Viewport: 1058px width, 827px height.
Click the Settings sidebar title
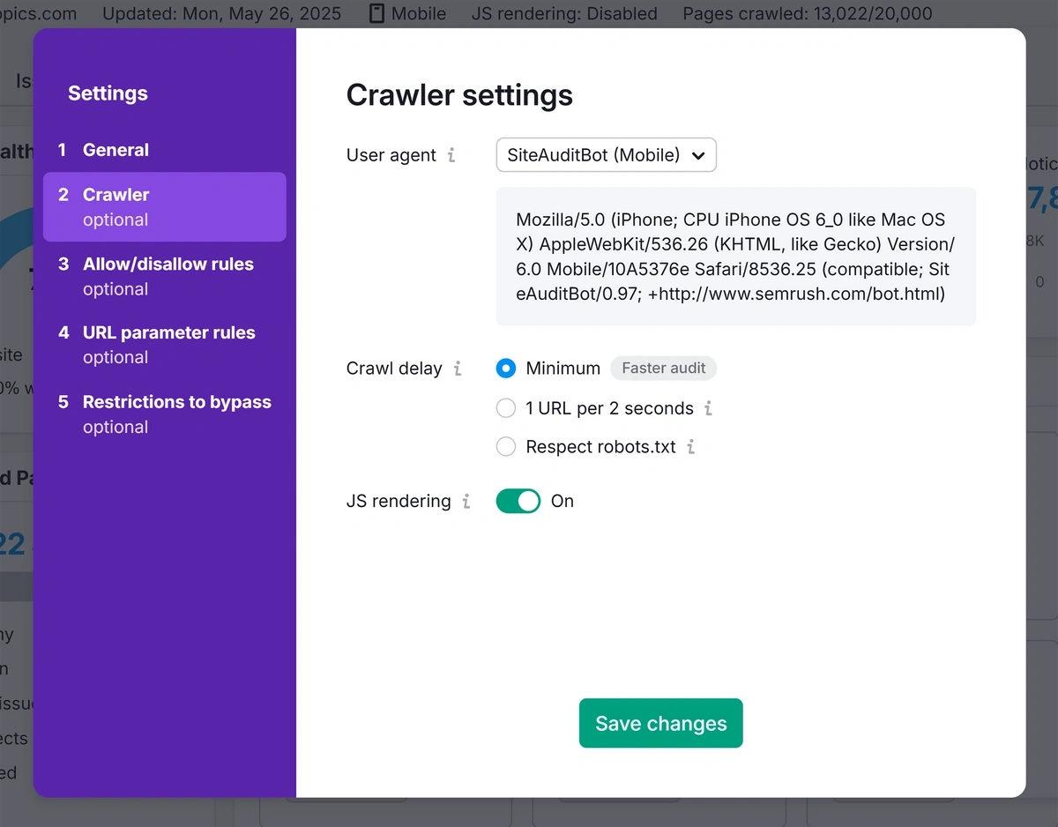point(108,93)
